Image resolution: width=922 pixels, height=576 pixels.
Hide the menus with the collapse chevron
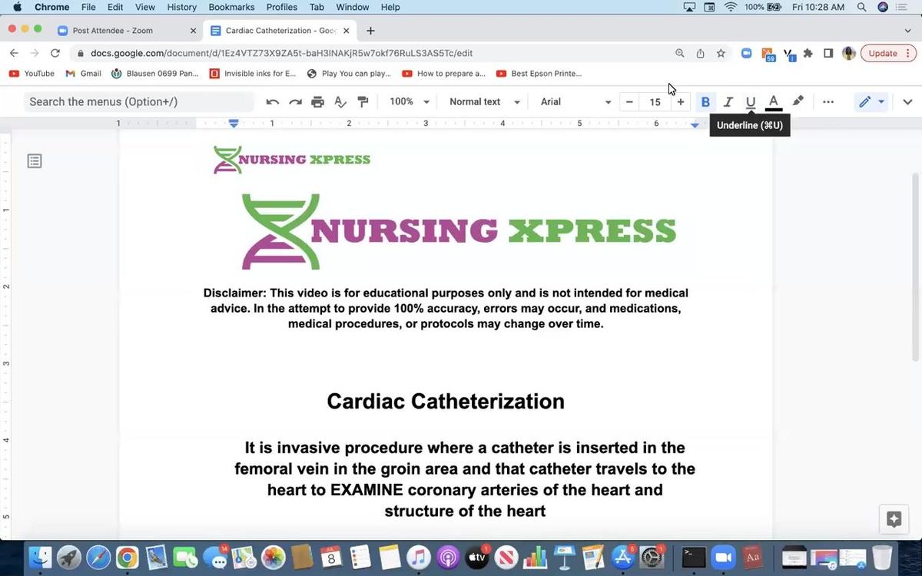[x=907, y=101]
